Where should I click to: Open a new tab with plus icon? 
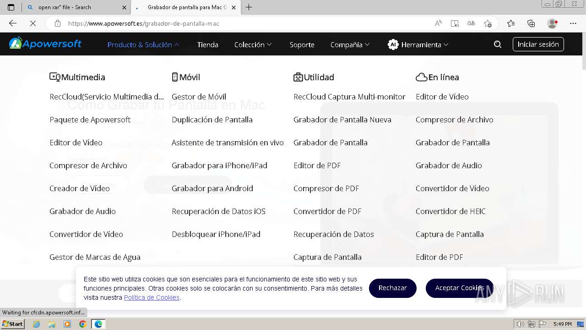pyautogui.click(x=249, y=7)
